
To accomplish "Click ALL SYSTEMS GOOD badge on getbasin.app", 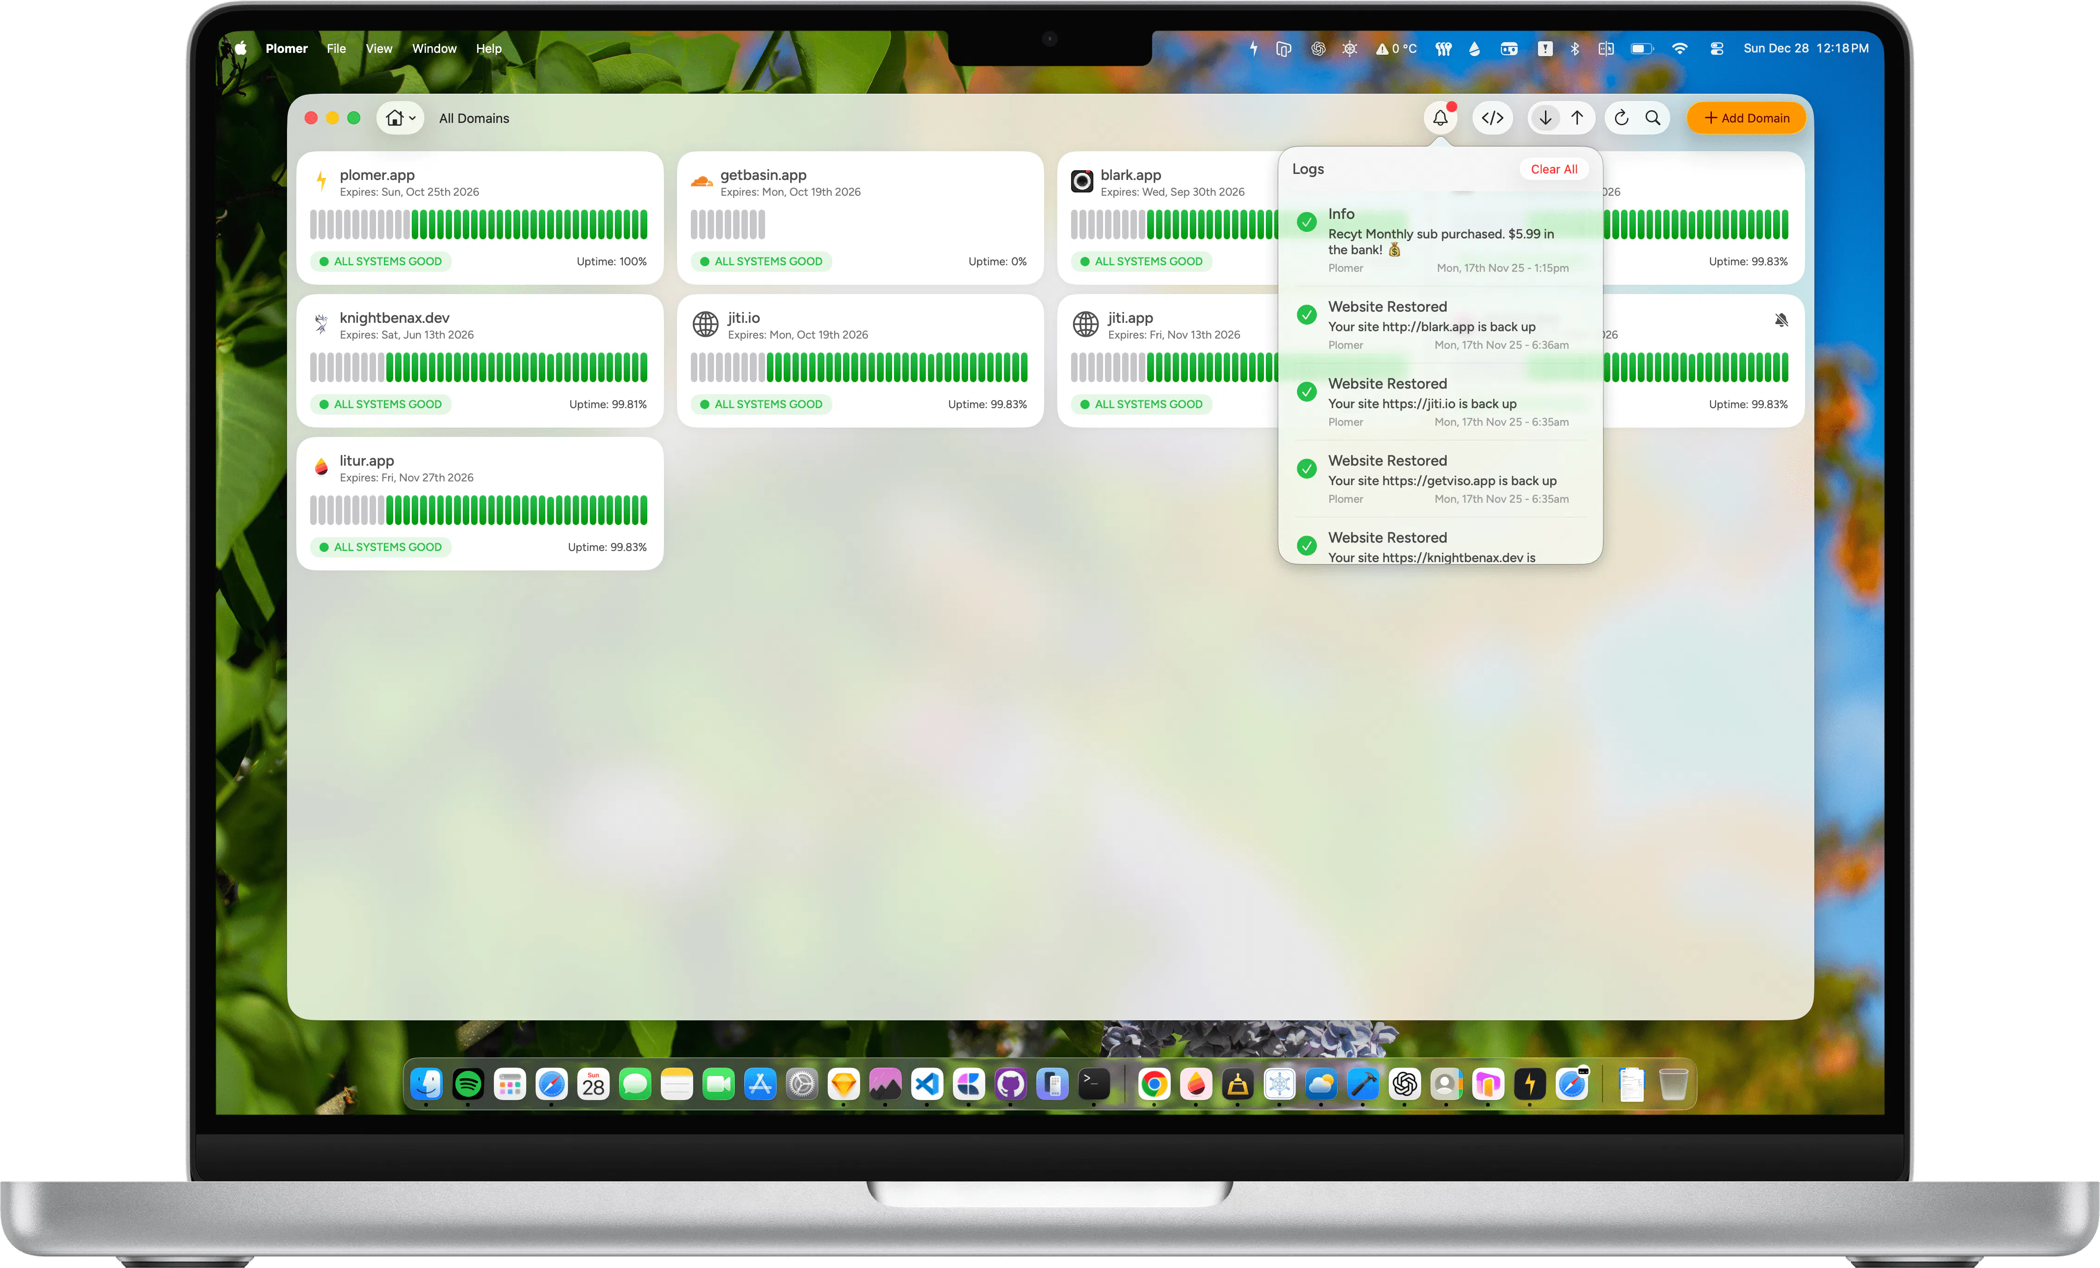I will tap(761, 261).
